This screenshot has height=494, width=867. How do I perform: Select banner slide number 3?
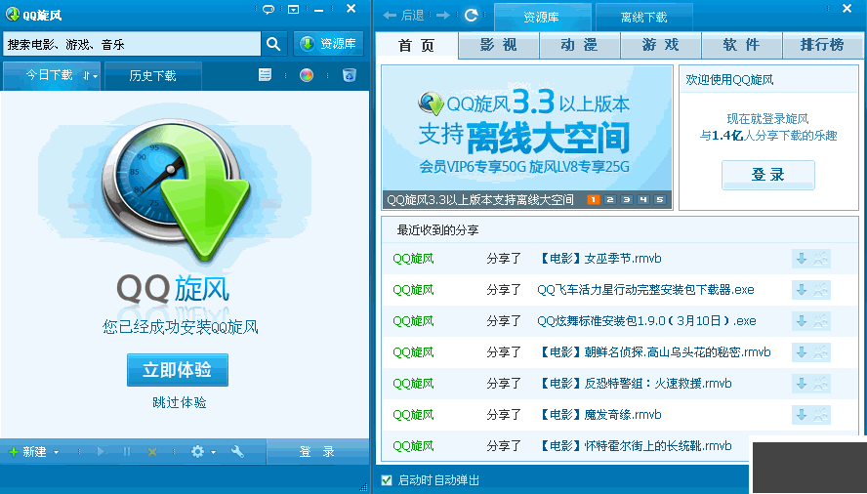627,200
